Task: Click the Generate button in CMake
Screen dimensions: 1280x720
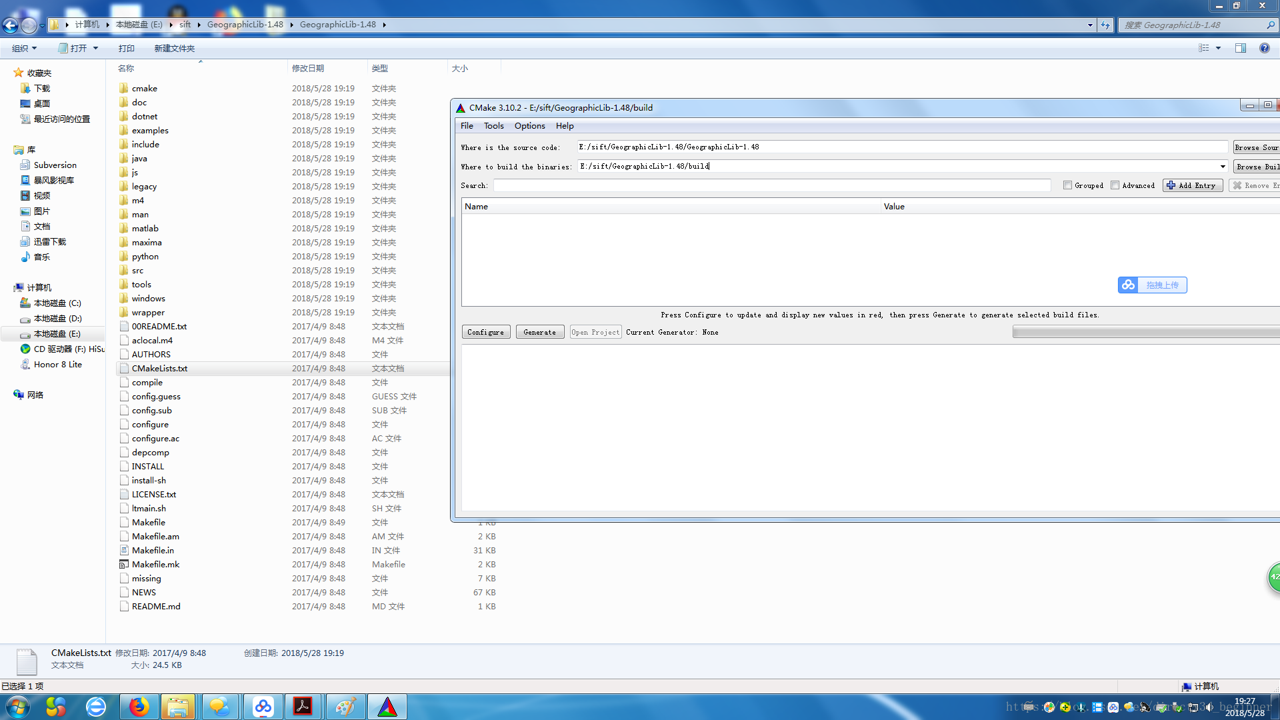Action: pyautogui.click(x=539, y=332)
